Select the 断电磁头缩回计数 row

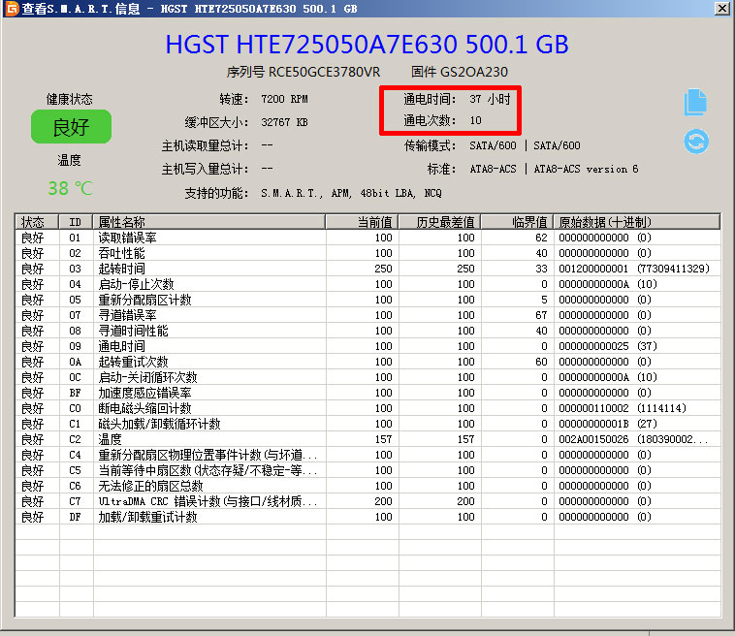pos(367,408)
